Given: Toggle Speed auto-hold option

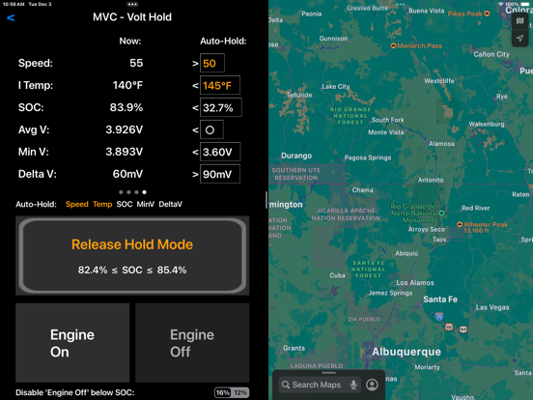Looking at the screenshot, I should pos(77,204).
